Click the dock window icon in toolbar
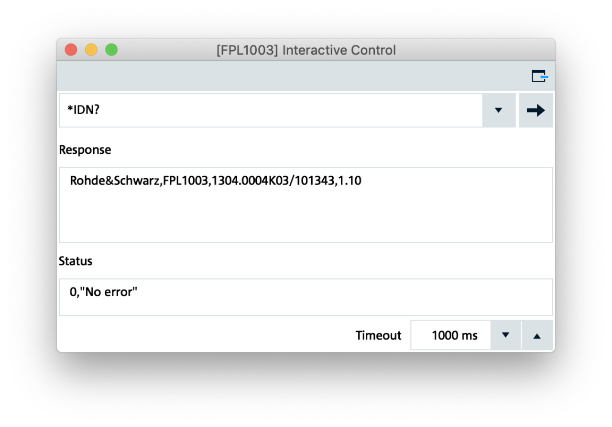 point(540,76)
